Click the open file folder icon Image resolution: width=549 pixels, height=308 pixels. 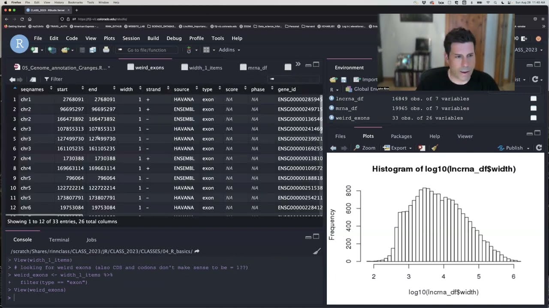[x=65, y=50]
